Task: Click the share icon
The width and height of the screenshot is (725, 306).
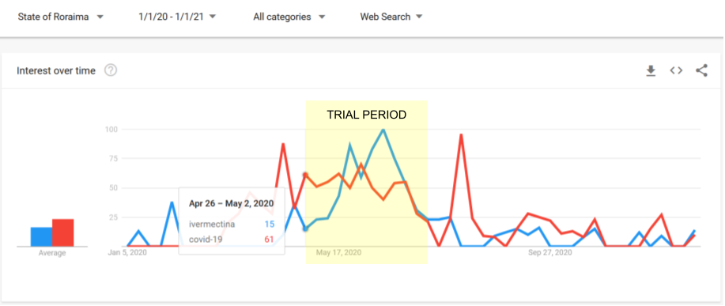Action: coord(701,70)
